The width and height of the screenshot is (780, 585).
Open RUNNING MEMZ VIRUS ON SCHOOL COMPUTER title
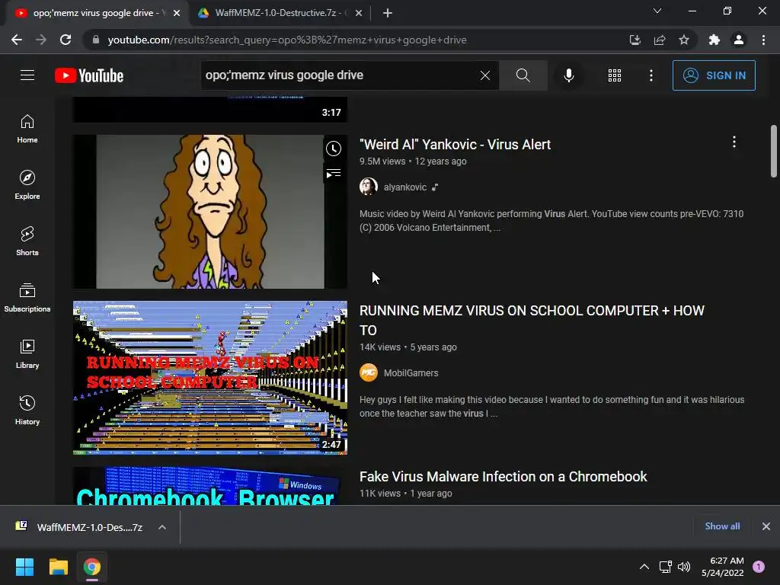tap(532, 321)
